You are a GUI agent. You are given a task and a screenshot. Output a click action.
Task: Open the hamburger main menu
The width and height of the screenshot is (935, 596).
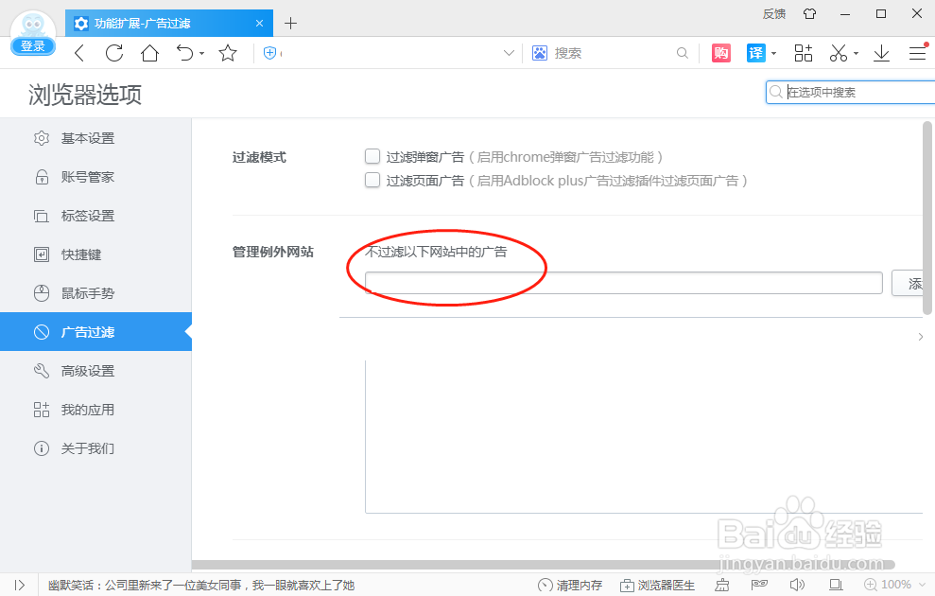pyautogui.click(x=917, y=53)
